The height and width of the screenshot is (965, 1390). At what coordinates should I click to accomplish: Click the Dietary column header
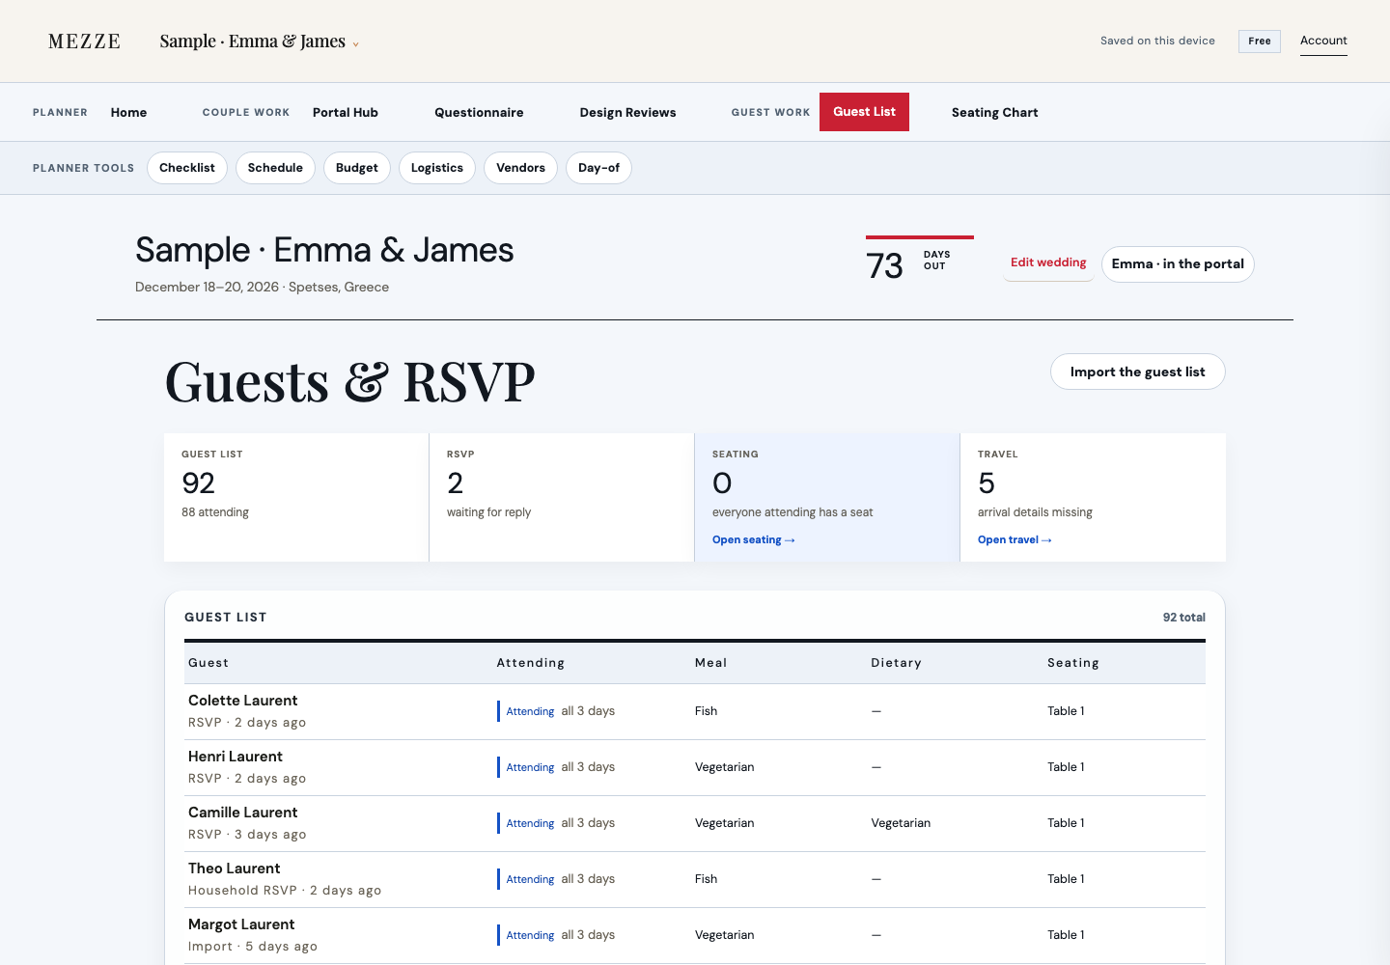pyautogui.click(x=896, y=663)
